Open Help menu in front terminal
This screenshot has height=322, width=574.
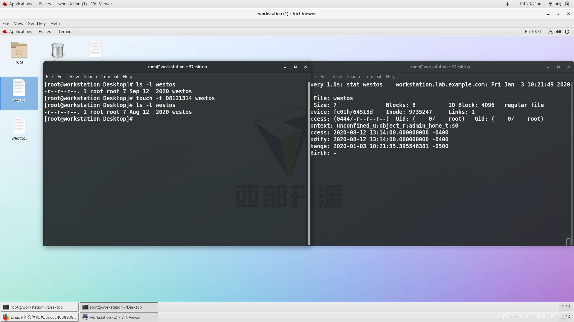[x=127, y=77]
